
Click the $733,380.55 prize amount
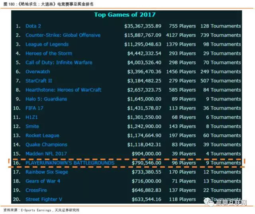pos(147,172)
